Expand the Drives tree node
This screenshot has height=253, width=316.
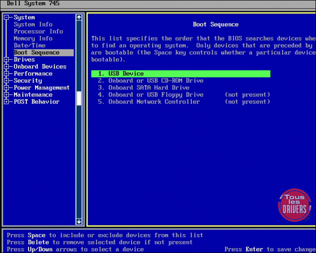6,59
